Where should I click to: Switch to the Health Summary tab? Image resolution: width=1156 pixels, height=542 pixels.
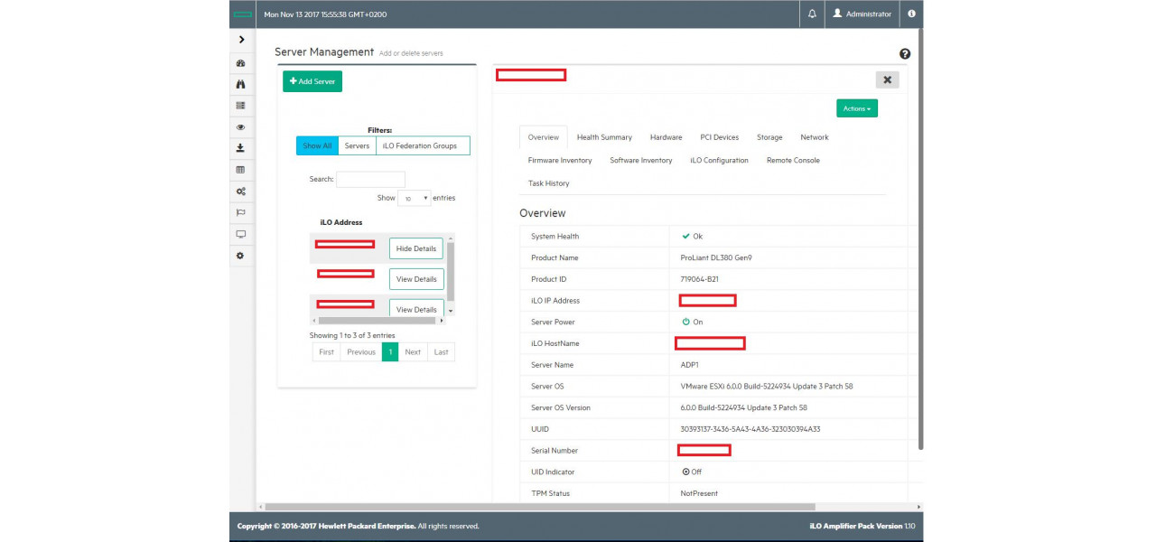point(604,137)
